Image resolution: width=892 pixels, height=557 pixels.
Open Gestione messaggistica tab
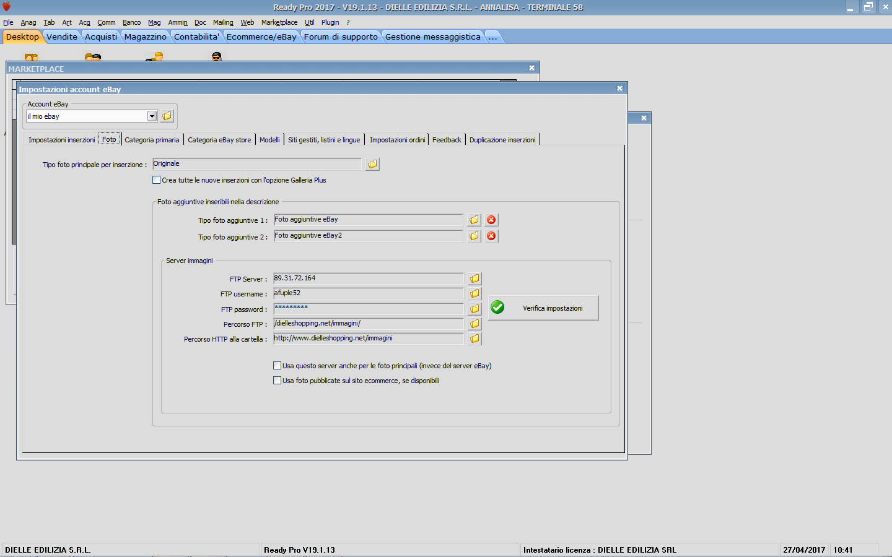(x=433, y=37)
